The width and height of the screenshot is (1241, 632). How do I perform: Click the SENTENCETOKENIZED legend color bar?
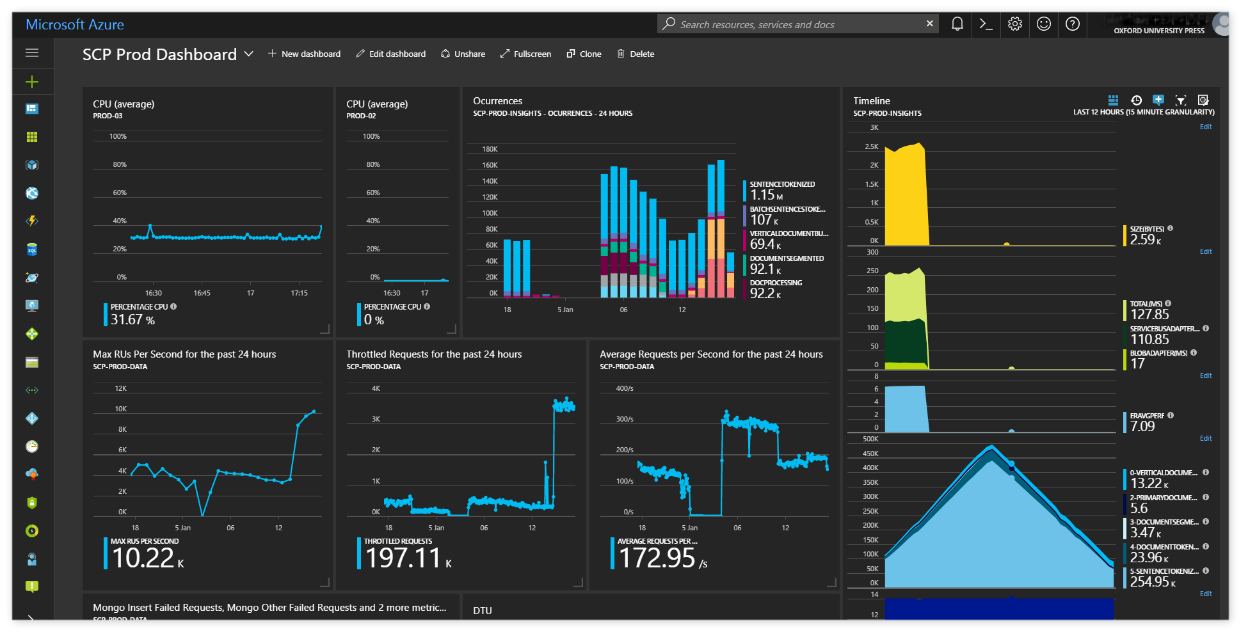pyautogui.click(x=744, y=191)
